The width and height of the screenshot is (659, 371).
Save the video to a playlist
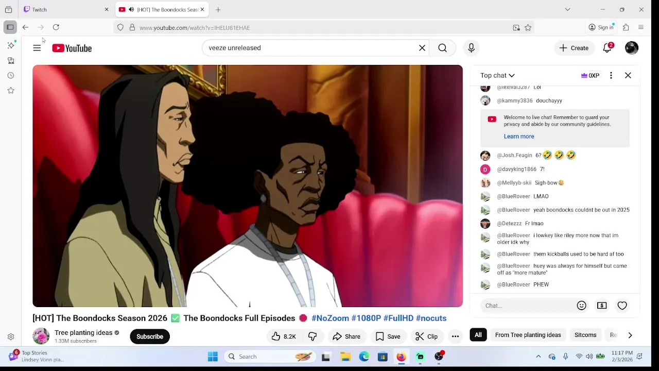[x=388, y=336]
